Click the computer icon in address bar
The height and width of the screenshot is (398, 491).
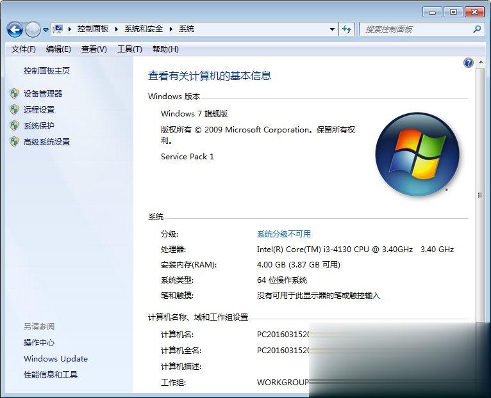(58, 29)
